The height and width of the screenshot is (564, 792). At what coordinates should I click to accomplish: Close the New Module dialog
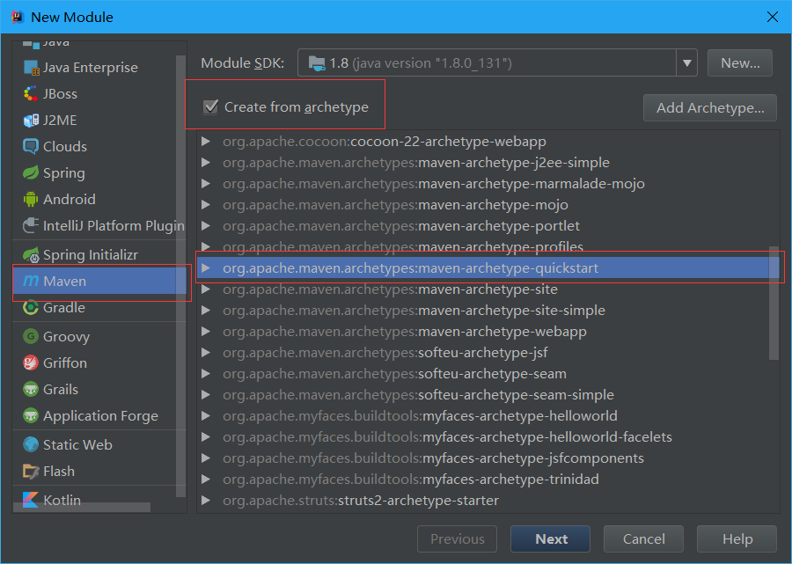(773, 17)
